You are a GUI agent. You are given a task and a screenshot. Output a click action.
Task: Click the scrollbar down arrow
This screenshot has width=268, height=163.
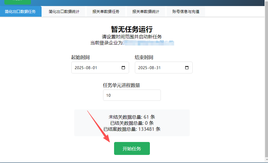(266, 160)
